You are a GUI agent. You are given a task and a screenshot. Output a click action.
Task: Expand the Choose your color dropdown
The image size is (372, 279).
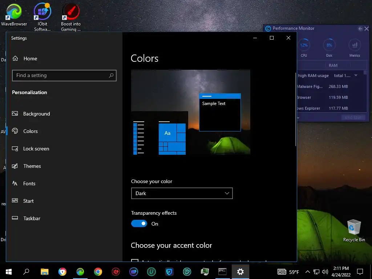182,193
